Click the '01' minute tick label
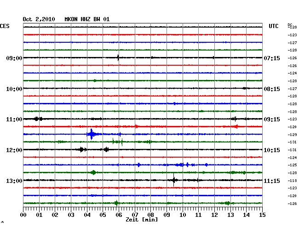 pos(39,215)
